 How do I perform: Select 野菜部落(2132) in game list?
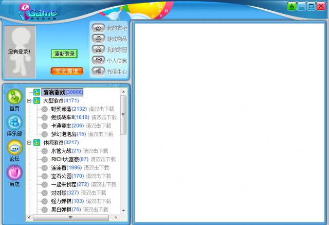69,109
